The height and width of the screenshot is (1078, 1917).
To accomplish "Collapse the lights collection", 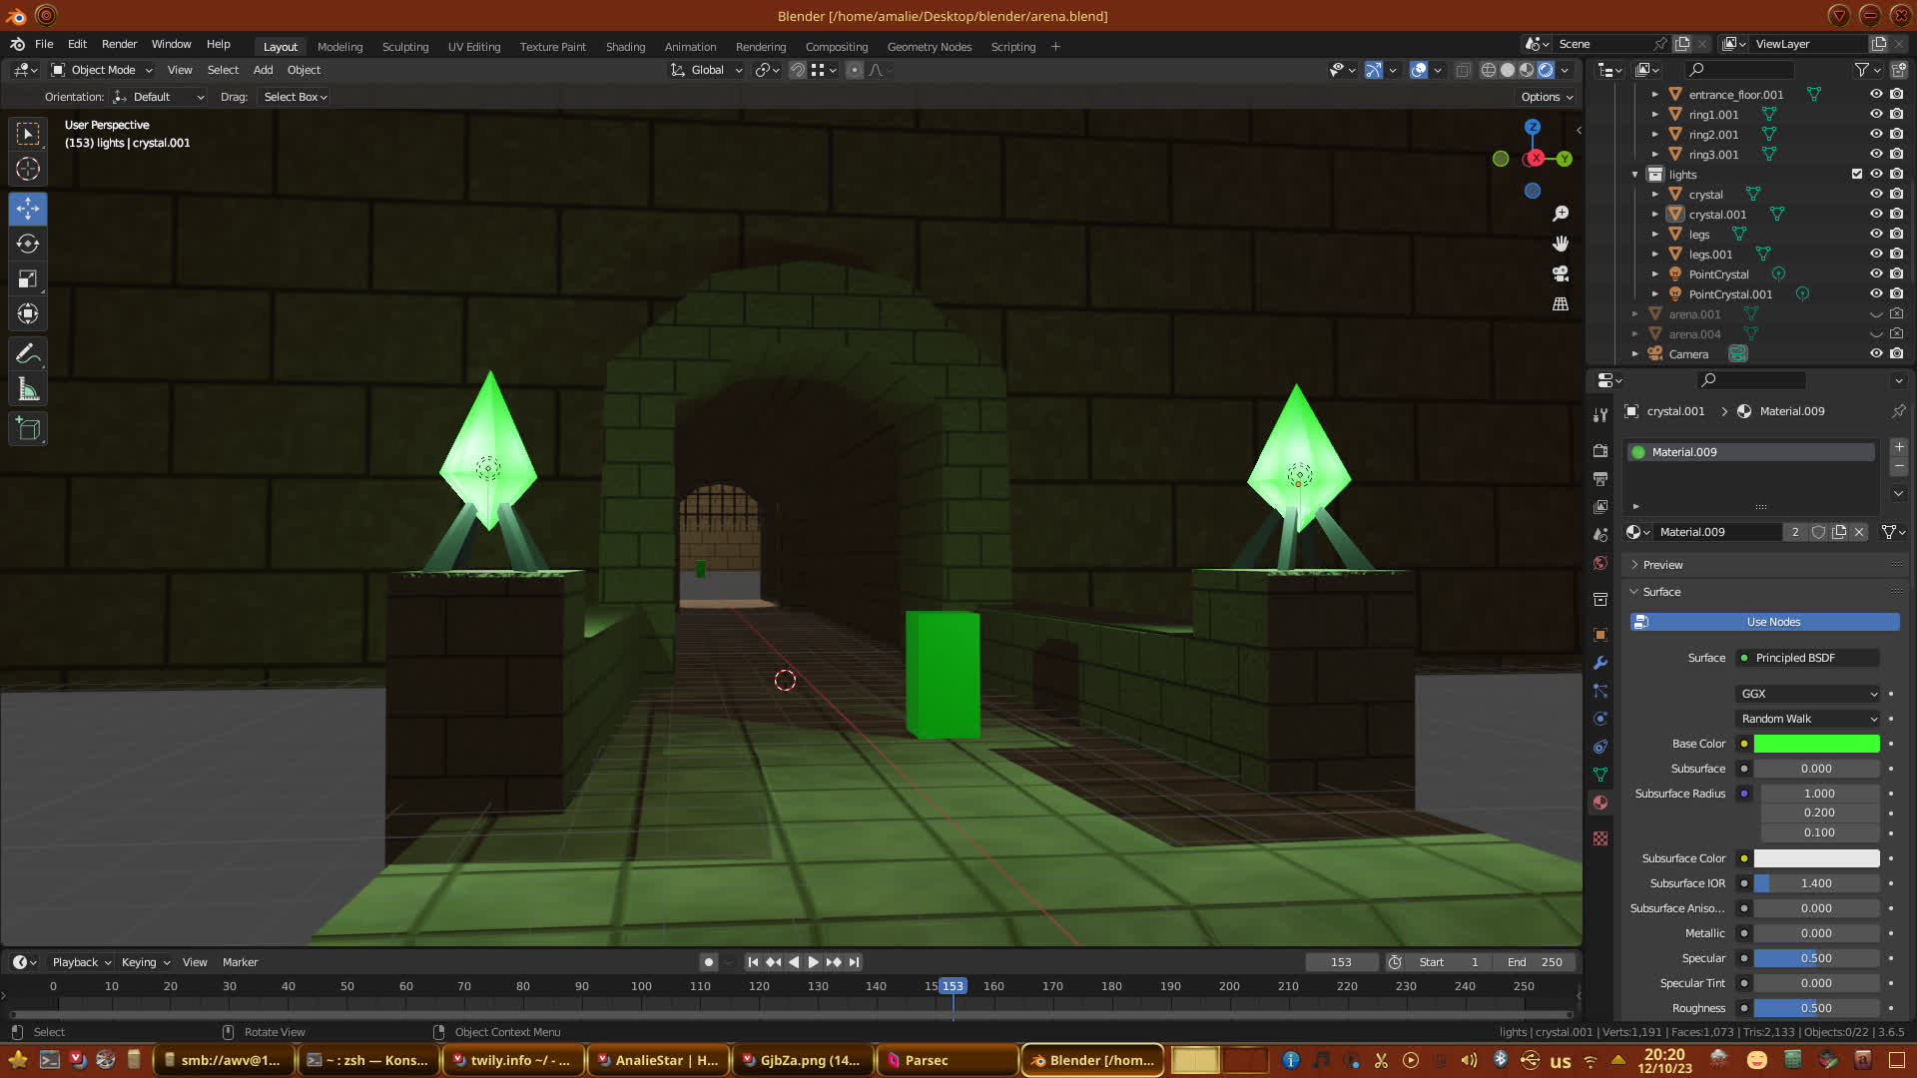I will 1635,175.
